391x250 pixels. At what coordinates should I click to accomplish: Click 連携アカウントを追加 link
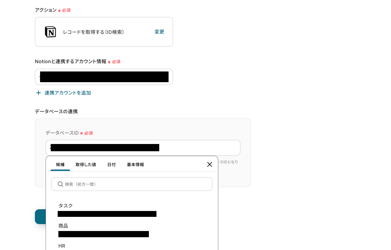(68, 93)
